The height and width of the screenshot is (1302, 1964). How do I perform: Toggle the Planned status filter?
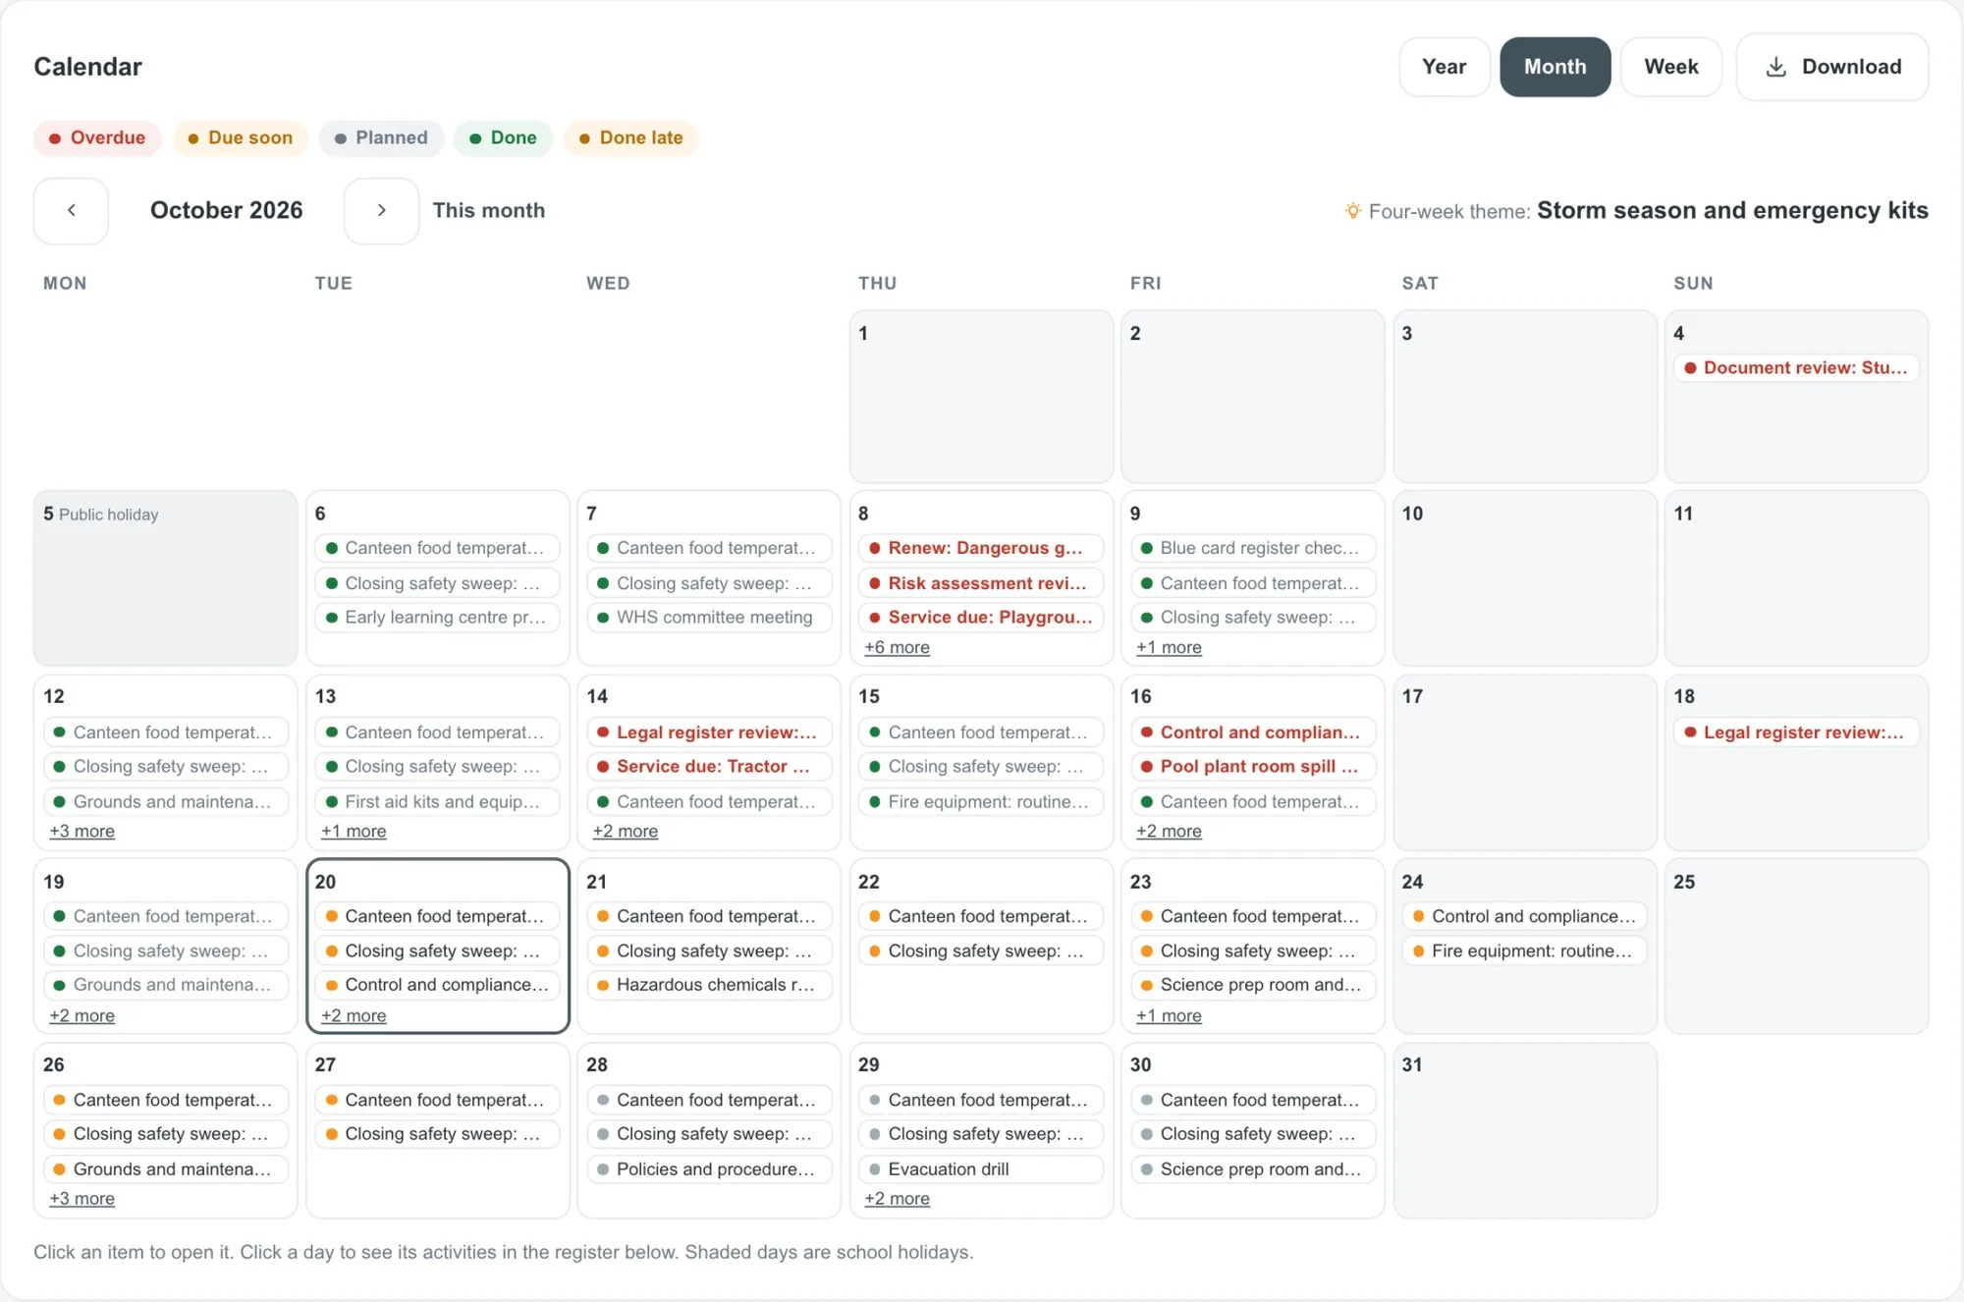381,137
